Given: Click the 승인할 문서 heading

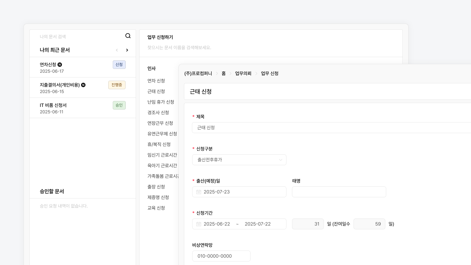Looking at the screenshot, I should click(x=52, y=191).
